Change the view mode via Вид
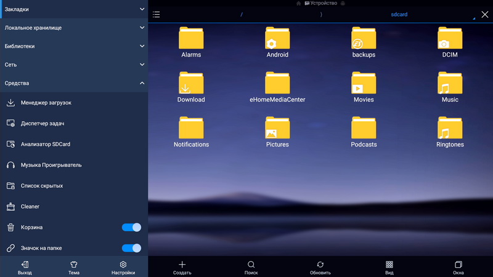 [x=389, y=265]
